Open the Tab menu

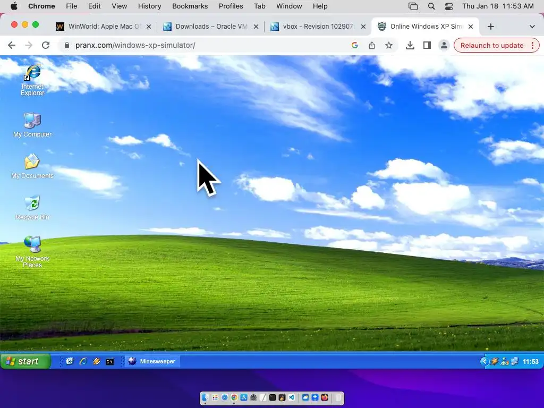pyautogui.click(x=259, y=6)
